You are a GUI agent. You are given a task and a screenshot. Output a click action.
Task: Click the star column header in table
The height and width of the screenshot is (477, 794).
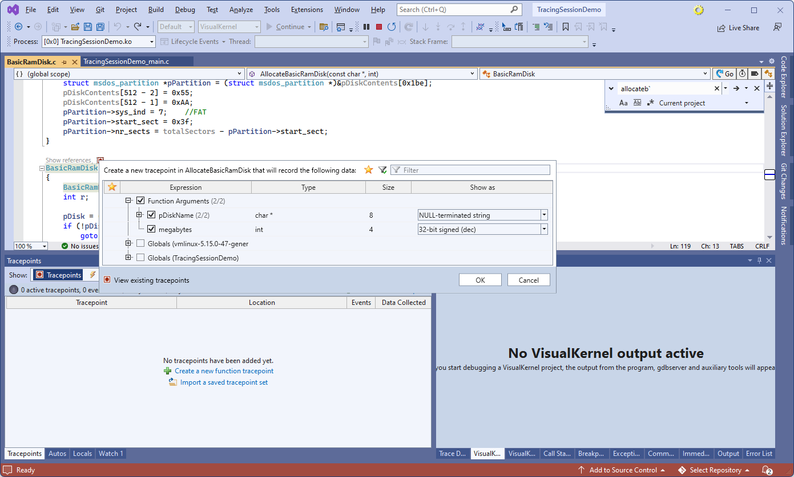(112, 187)
